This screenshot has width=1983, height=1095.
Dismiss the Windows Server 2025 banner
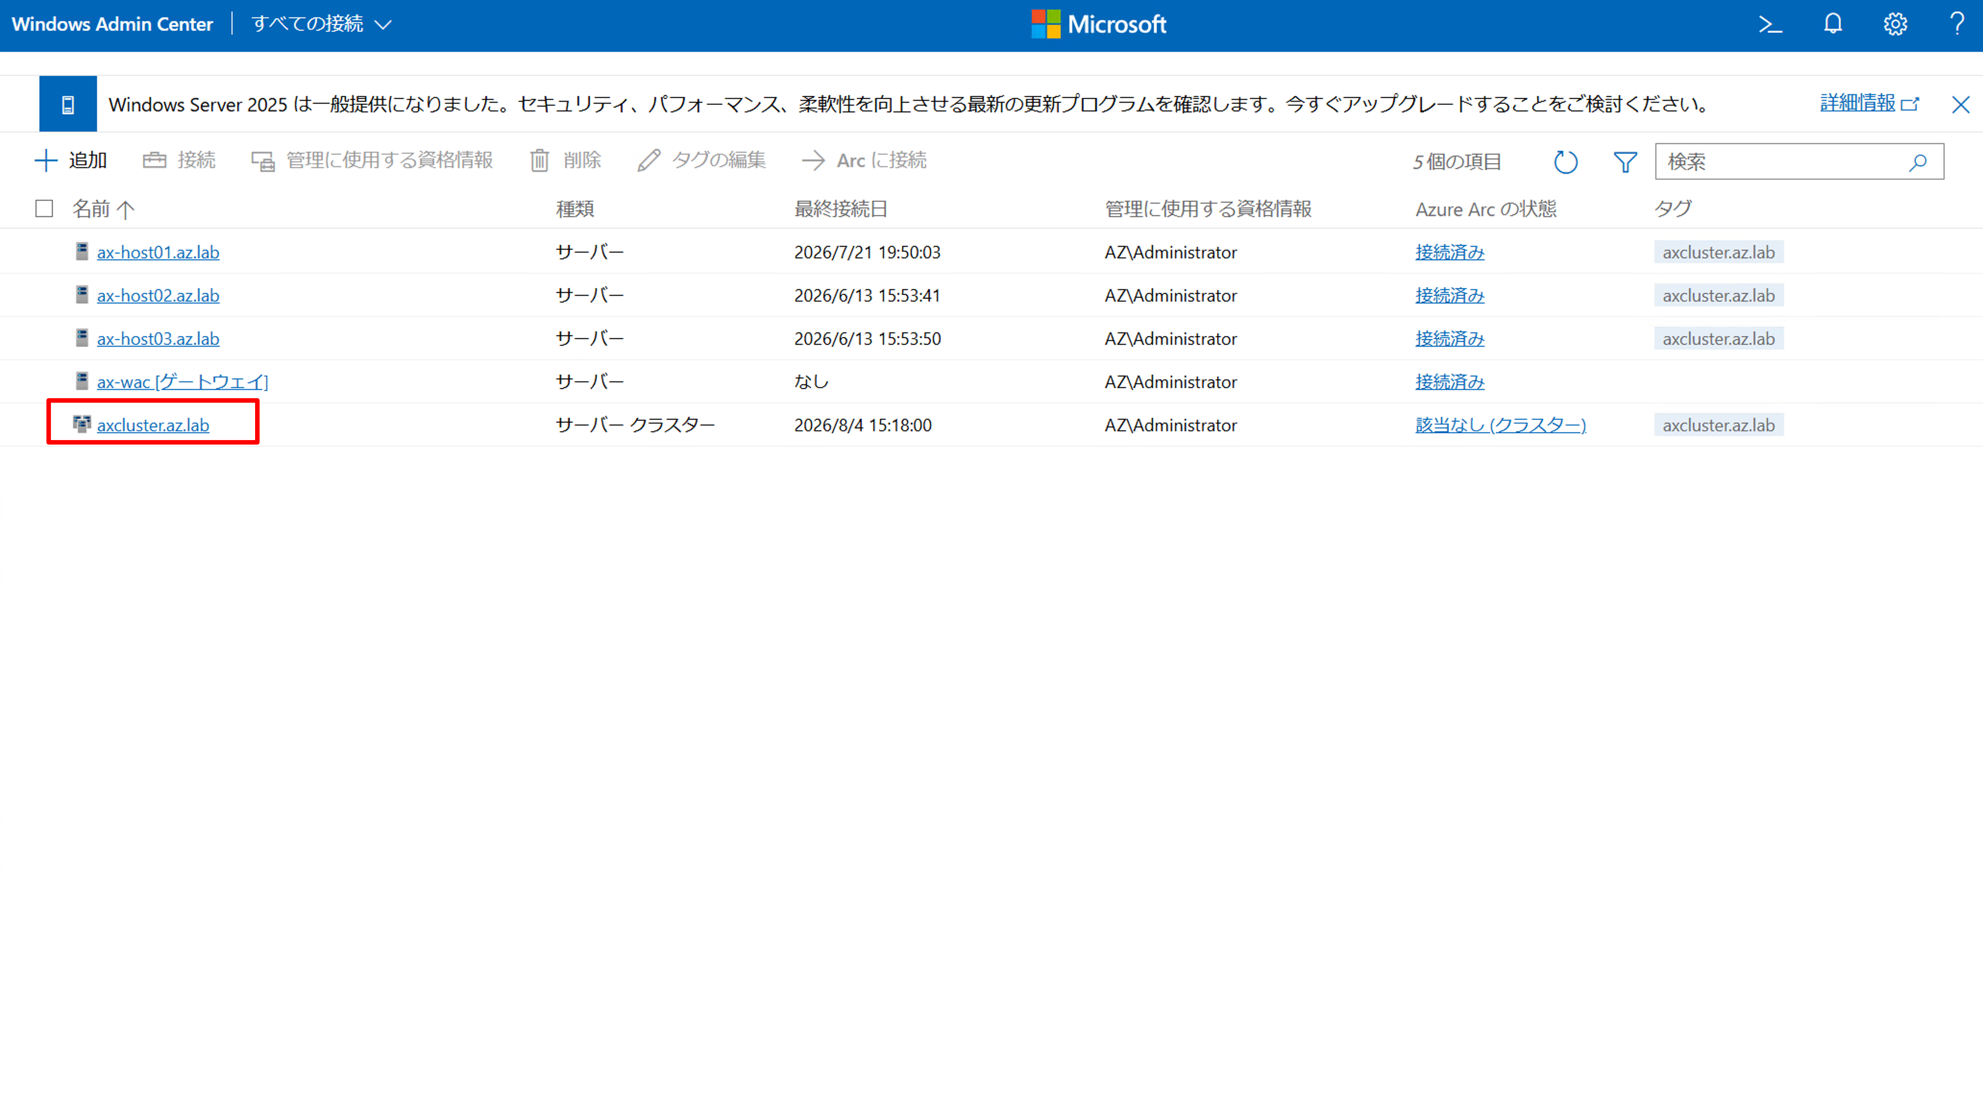coord(1960,104)
